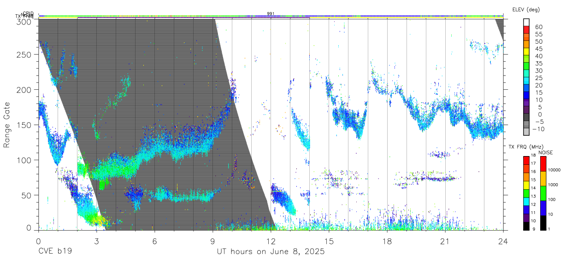This screenshot has height=261, width=566.
Task: Click the red top segment of NOISE color bar
Action: tap(543, 164)
